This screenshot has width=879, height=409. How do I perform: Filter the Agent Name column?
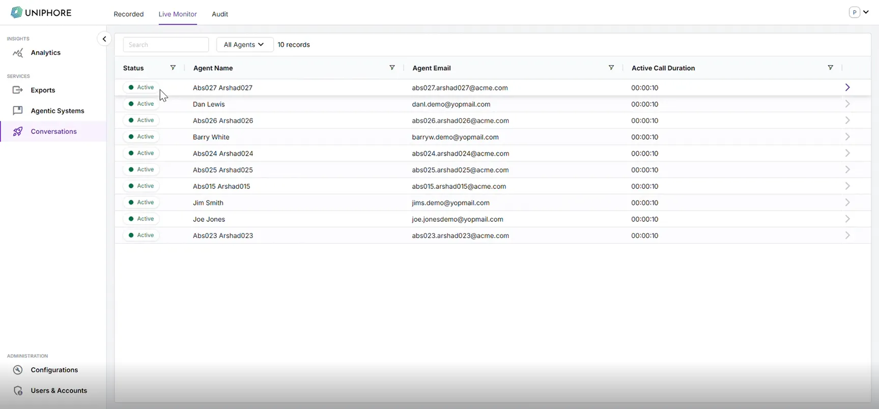pyautogui.click(x=392, y=68)
